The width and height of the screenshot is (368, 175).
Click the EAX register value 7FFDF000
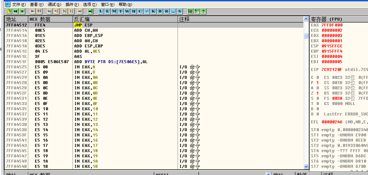pyautogui.click(x=332, y=25)
